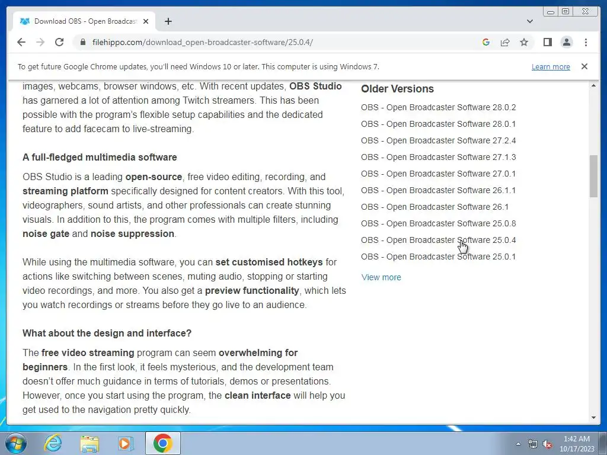The height and width of the screenshot is (455, 607).
Task: Click the scrollbar up arrow
Action: 593,85
